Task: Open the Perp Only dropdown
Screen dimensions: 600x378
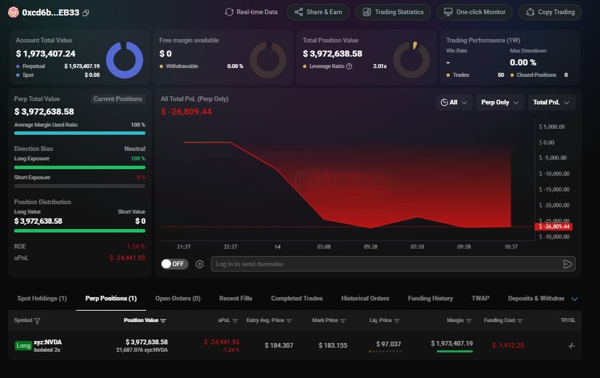Action: pos(500,102)
